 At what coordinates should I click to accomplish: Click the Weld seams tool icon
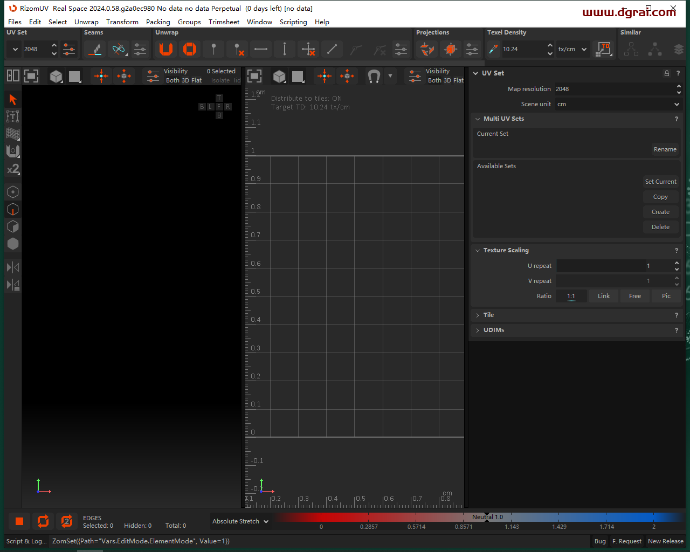tap(119, 49)
